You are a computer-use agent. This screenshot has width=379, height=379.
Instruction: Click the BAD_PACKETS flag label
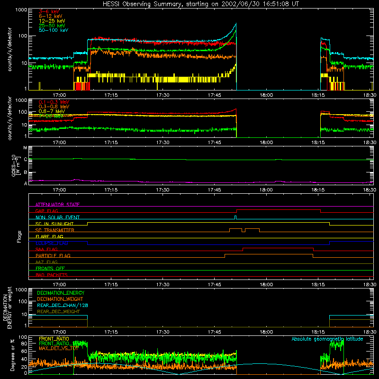[x=52, y=275]
